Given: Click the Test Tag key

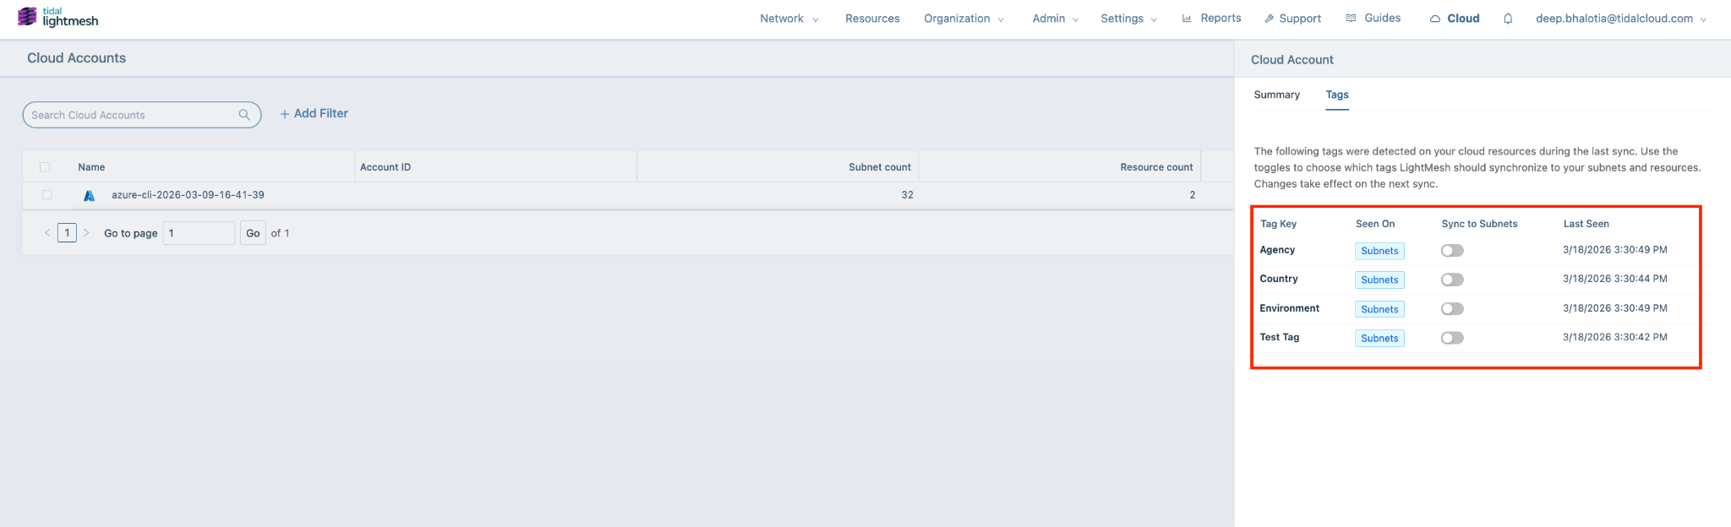Looking at the screenshot, I should [1280, 337].
